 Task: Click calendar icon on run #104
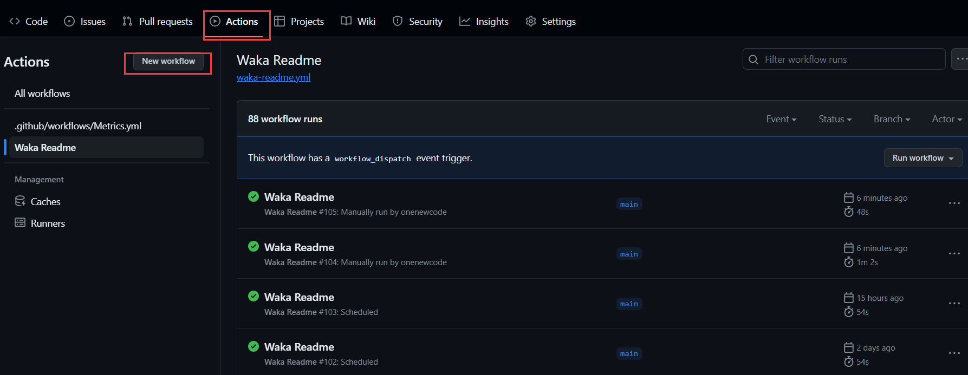pyautogui.click(x=849, y=248)
